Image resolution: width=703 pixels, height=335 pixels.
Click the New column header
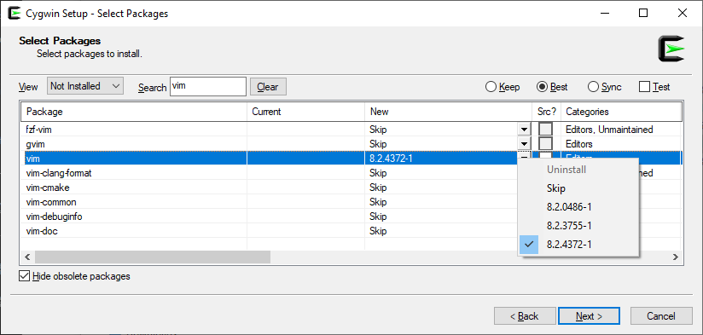click(449, 112)
